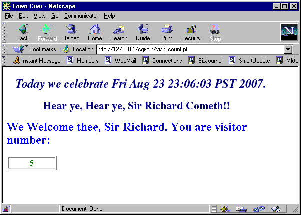Click the Netscape N logo
Image resolution: width=301 pixels, height=215 pixels.
289,32
